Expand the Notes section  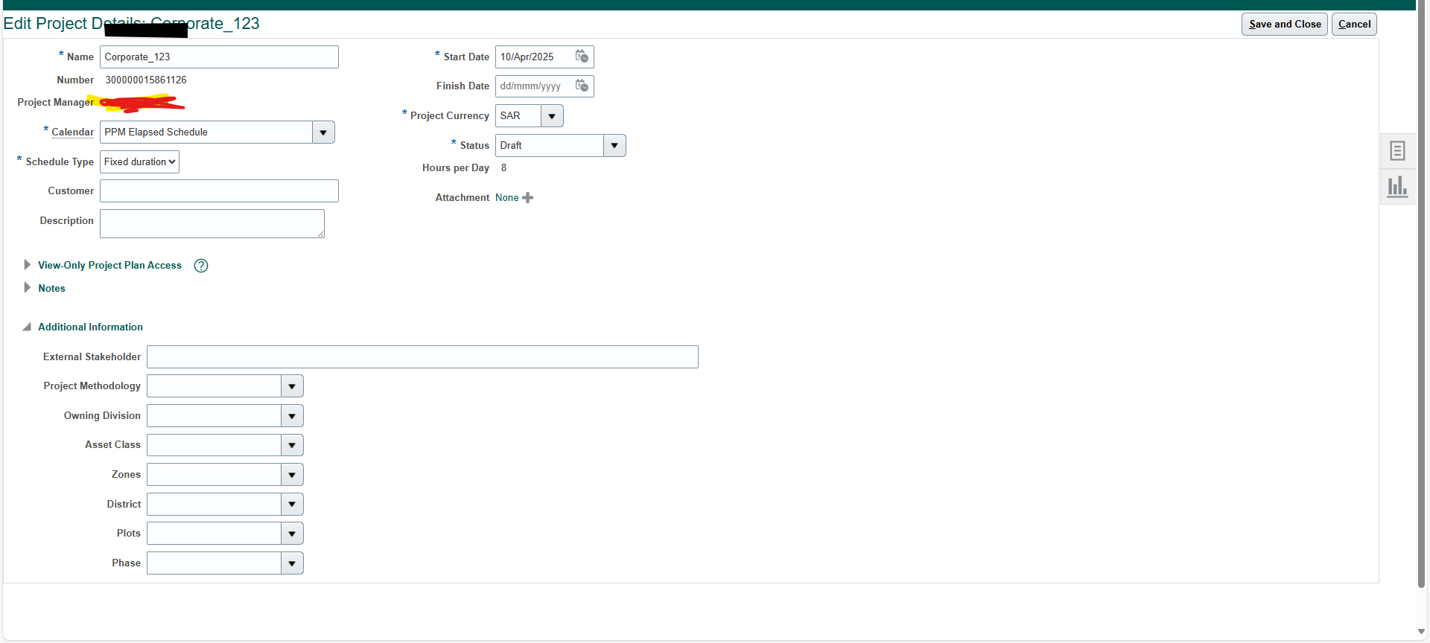point(27,288)
